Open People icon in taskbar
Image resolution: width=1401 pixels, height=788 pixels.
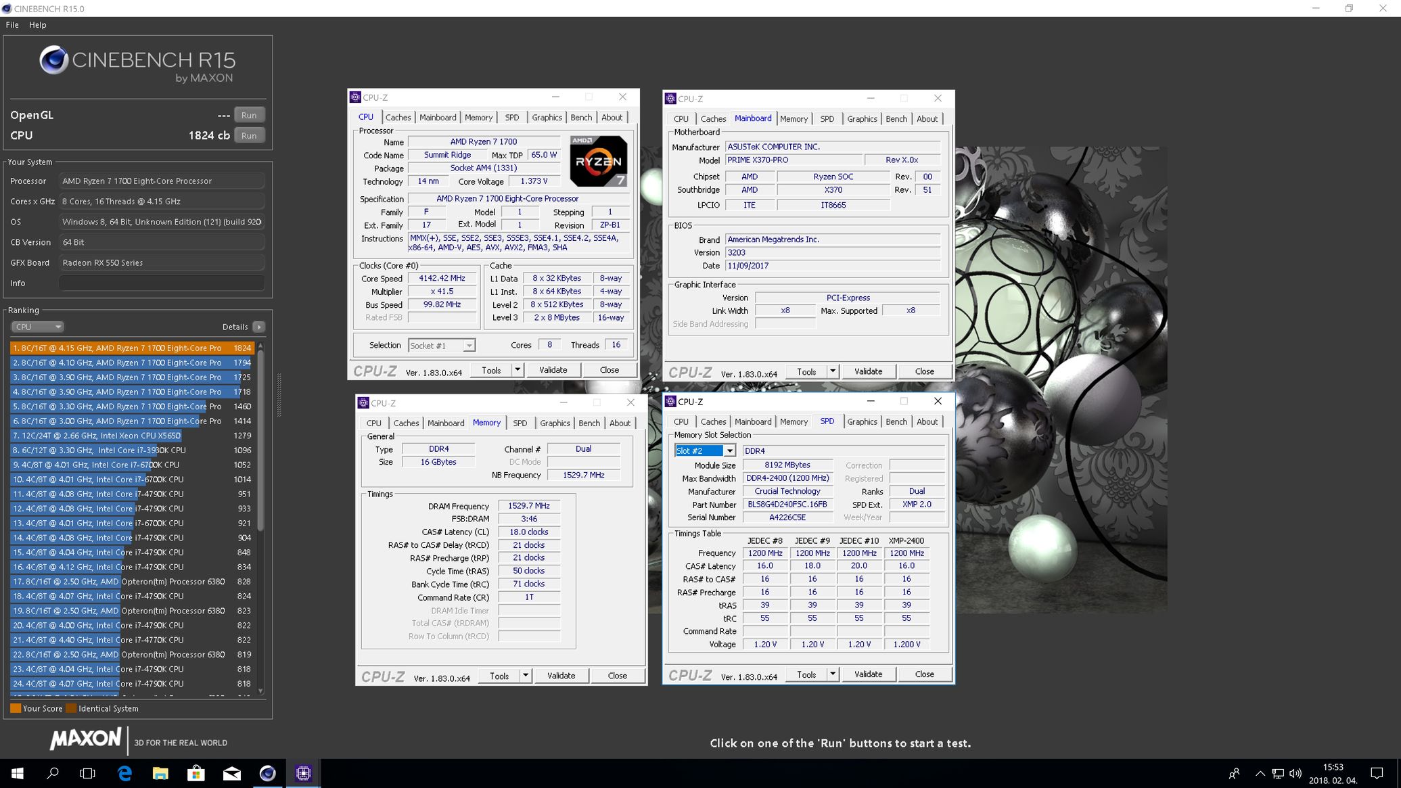point(1234,773)
